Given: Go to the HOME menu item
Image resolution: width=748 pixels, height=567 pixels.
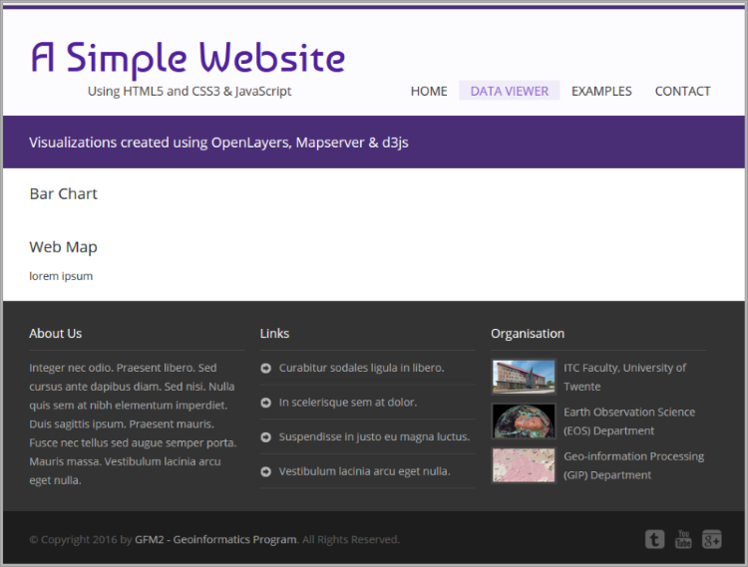Looking at the screenshot, I should click(x=429, y=91).
